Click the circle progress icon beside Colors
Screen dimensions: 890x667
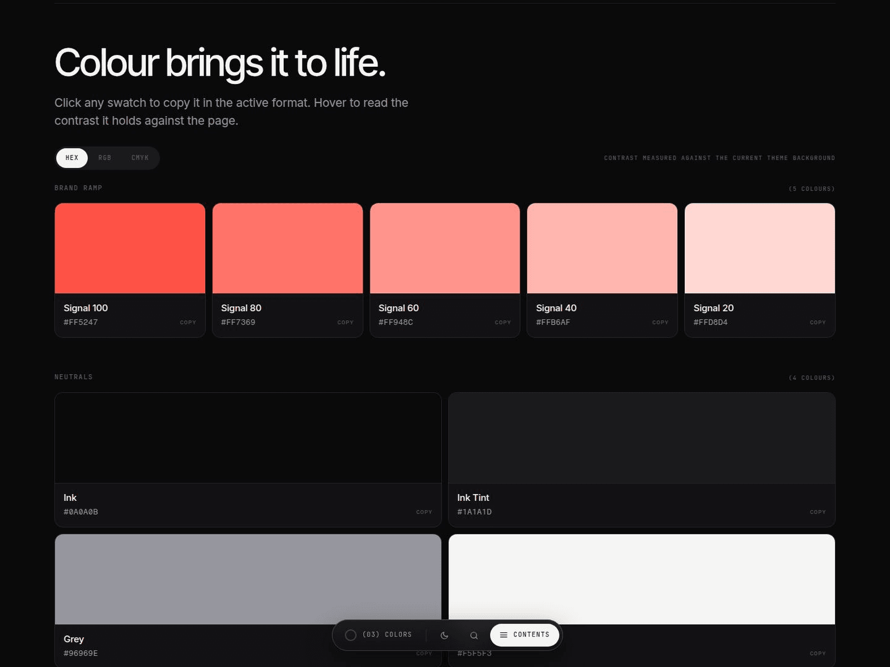click(350, 635)
